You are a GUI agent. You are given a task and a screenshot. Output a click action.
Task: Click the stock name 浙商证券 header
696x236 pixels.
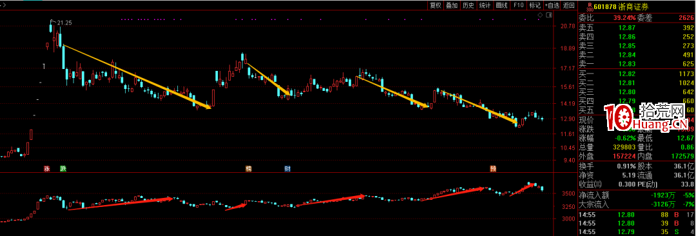tap(634, 6)
